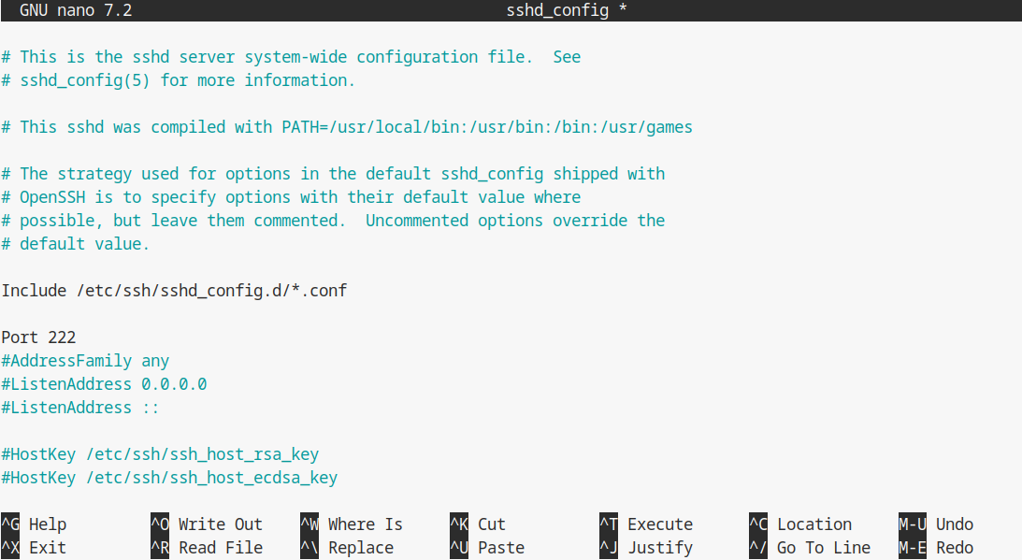The height and width of the screenshot is (560, 1022).
Task: Click Write Out to save file
Action: 220,524
